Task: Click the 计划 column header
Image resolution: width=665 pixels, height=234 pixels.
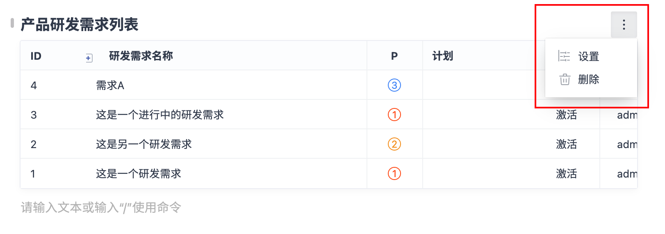Action: [443, 56]
